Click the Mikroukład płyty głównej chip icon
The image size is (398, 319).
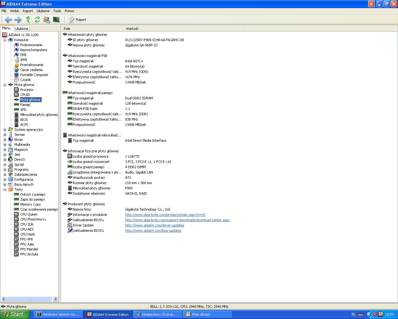[16, 115]
